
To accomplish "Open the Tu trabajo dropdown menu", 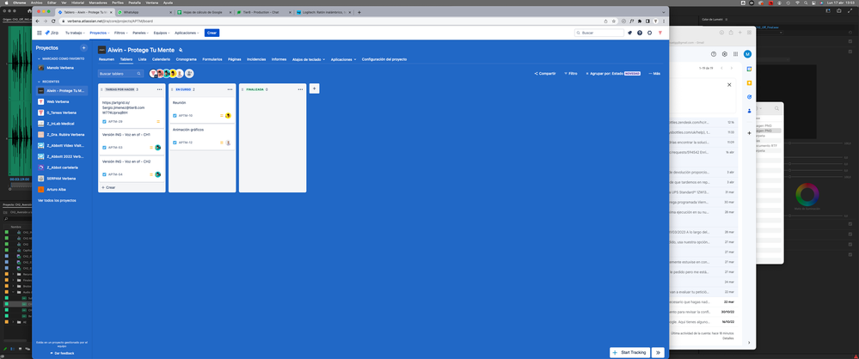I will pyautogui.click(x=77, y=33).
